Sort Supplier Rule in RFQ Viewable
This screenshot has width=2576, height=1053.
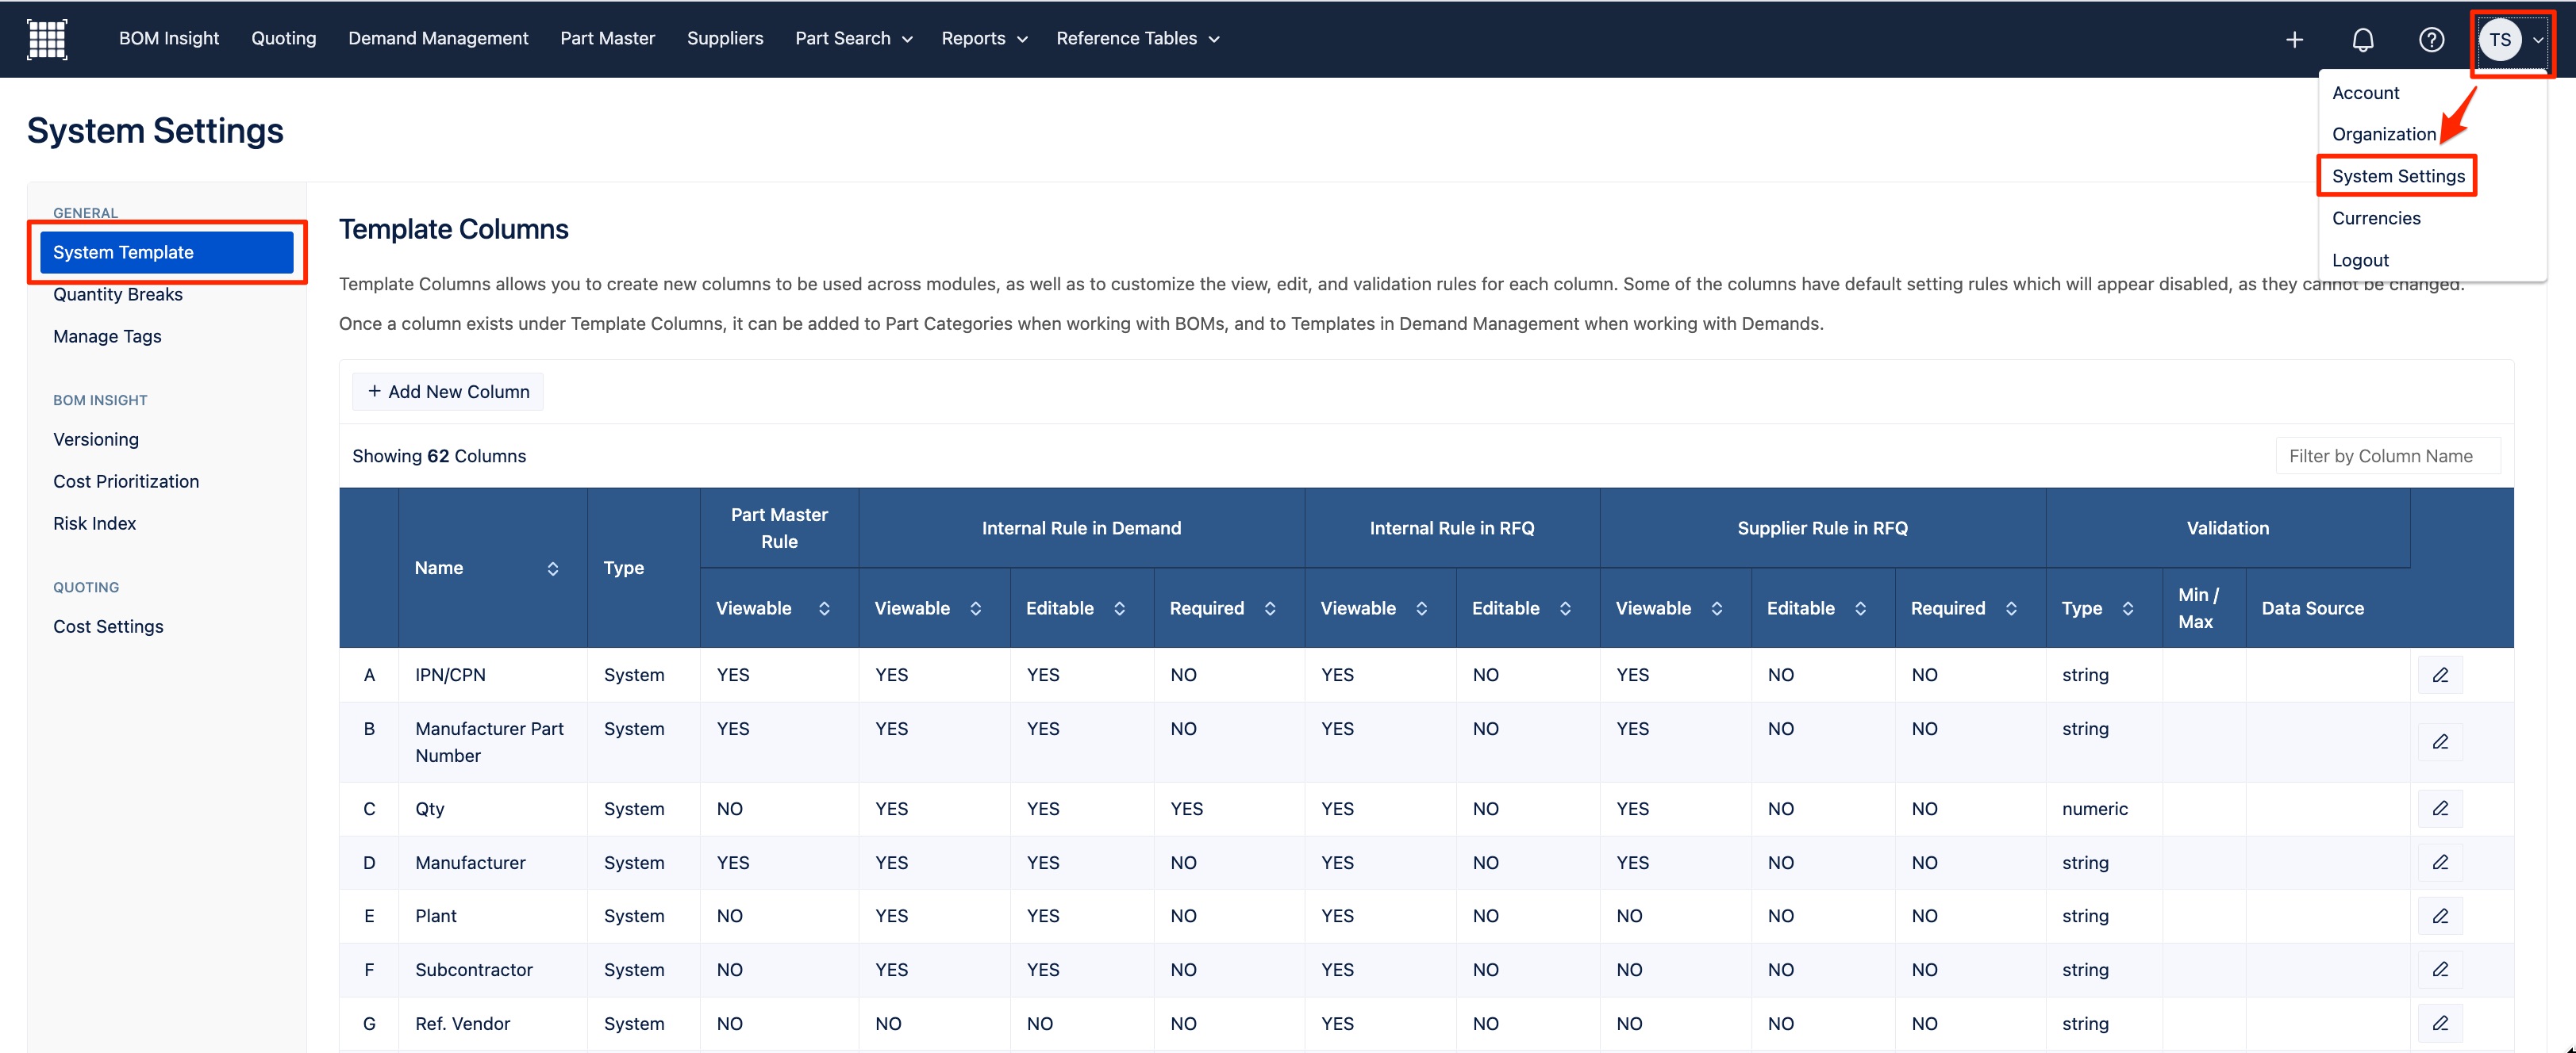coord(1717,608)
